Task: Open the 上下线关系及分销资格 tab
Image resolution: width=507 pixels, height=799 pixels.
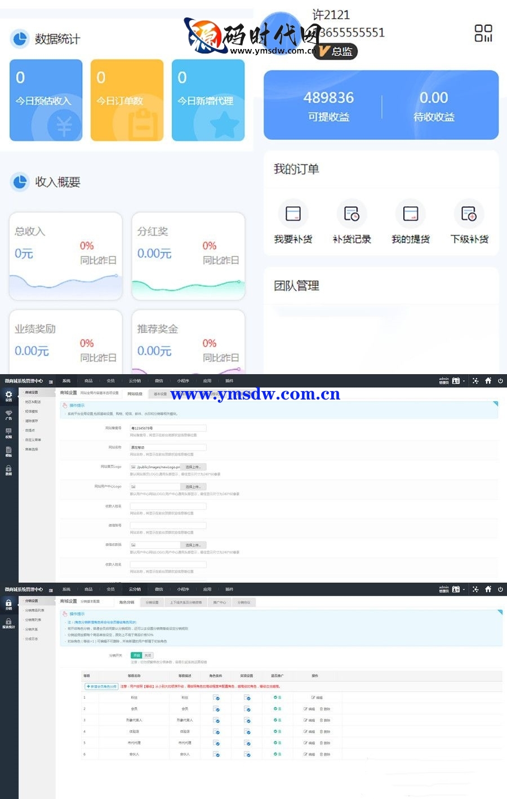Action: (186, 602)
